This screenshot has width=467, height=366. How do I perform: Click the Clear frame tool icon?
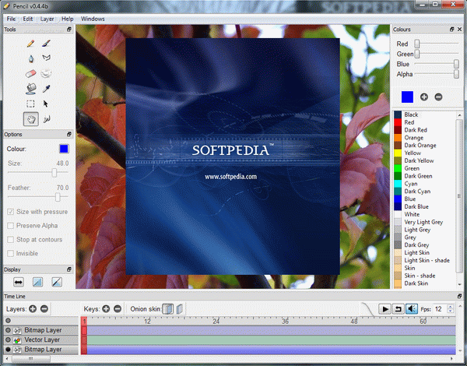click(46, 73)
